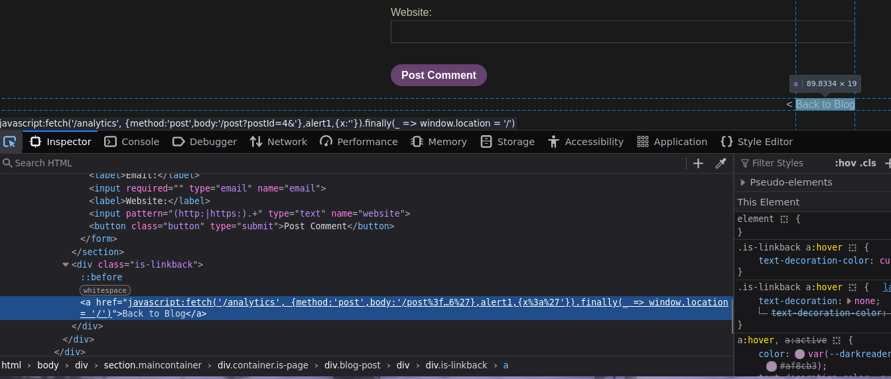Activate the element picker tool icon
Viewport: 891px width, 379px height.
[10, 142]
